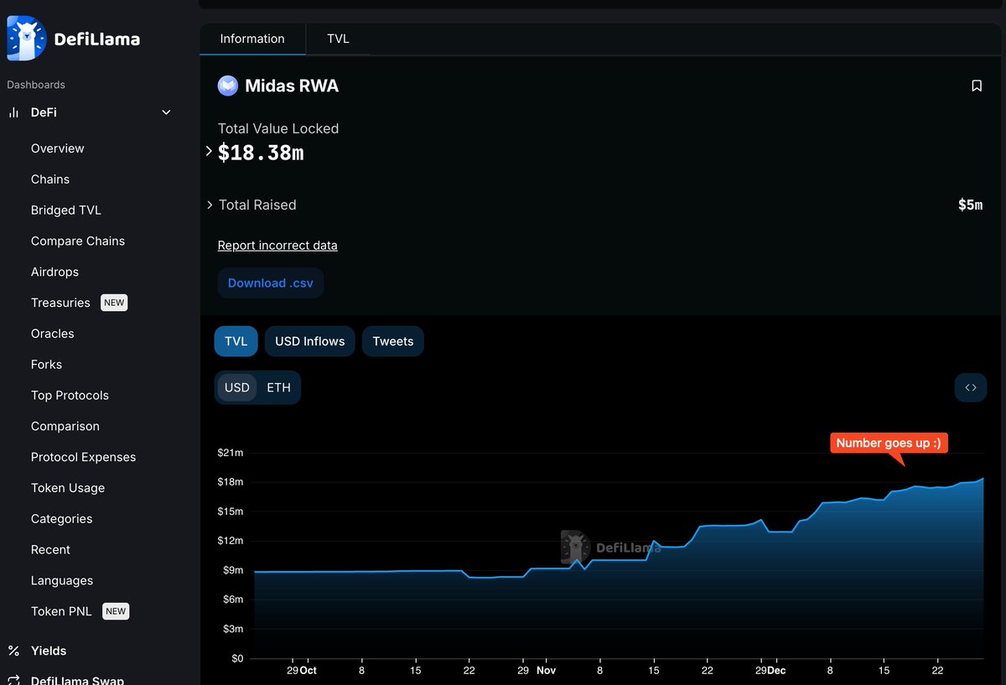This screenshot has height=685, width=1006.
Task: Select USD denomination
Action: (x=237, y=387)
